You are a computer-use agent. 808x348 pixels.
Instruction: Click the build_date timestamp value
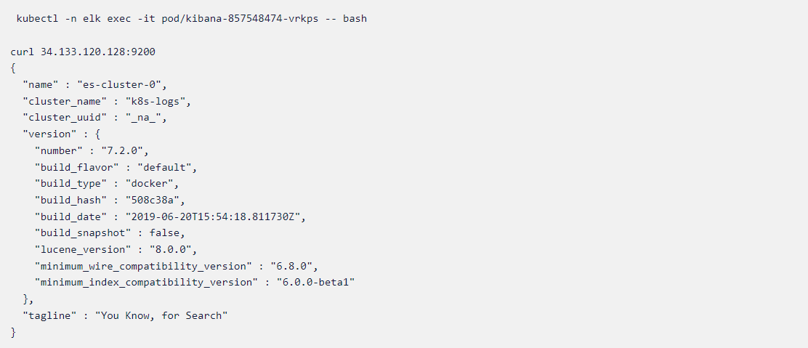click(x=219, y=217)
